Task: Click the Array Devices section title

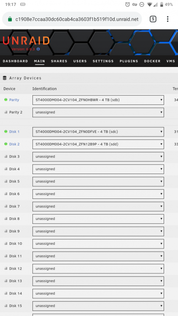Action: 25,78
